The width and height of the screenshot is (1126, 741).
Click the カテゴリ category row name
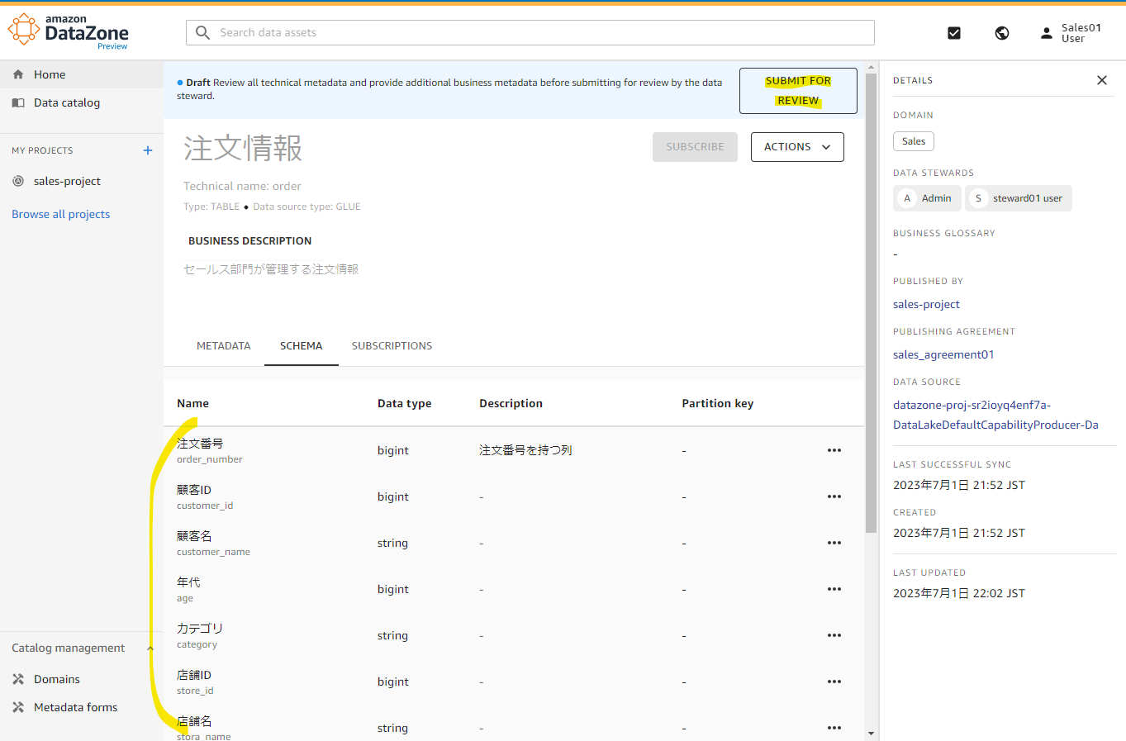(200, 635)
